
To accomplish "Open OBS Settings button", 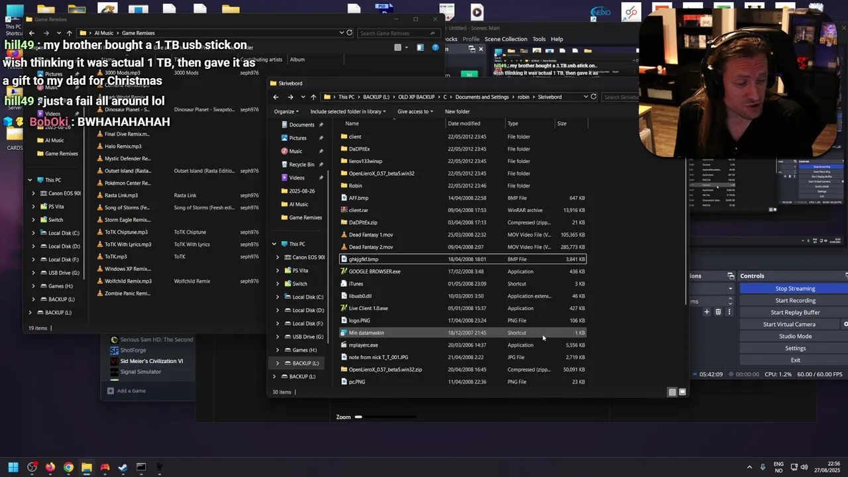I will pos(795,348).
